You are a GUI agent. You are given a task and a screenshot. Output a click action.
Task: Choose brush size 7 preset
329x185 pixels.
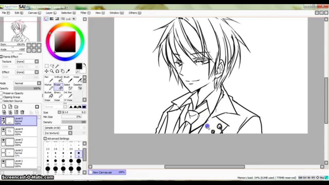(63, 154)
